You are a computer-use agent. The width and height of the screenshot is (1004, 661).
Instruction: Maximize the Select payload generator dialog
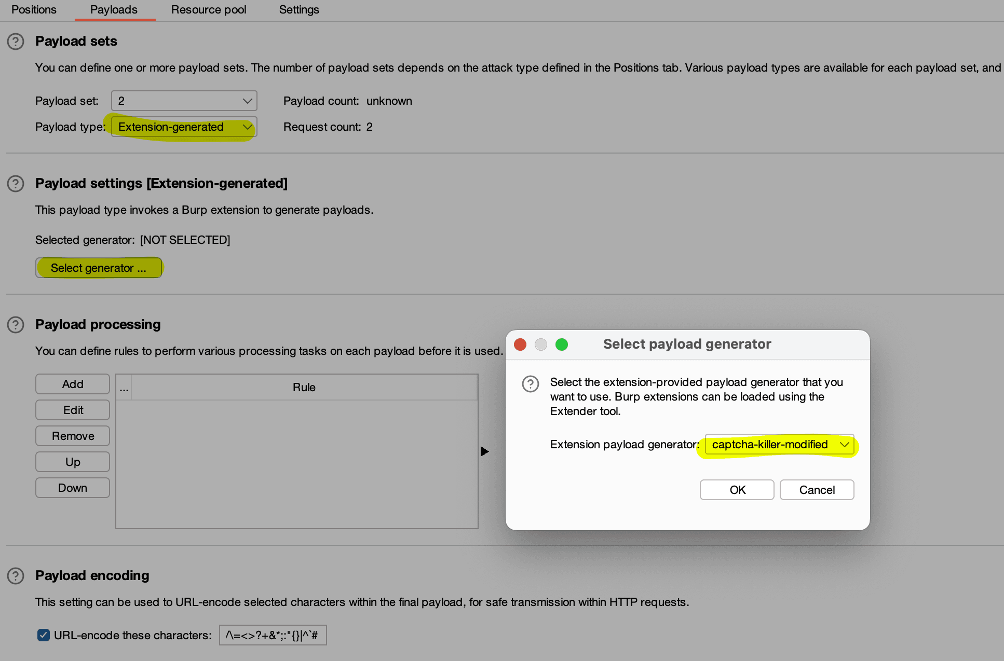pos(562,345)
